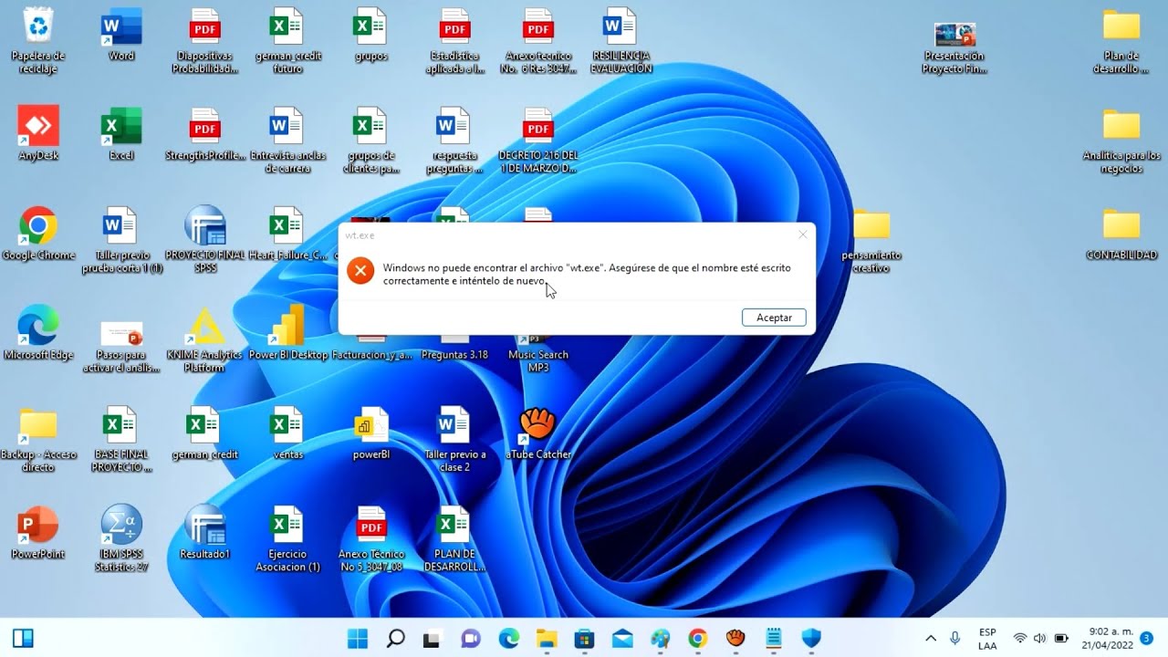Select Taller previo a clase 2 document
Viewport: 1168px width, 657px height.
pos(454,439)
